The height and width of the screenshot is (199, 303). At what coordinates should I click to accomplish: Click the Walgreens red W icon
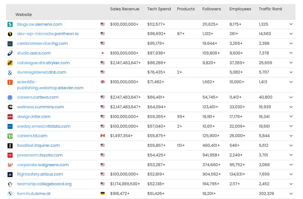pos(10,165)
